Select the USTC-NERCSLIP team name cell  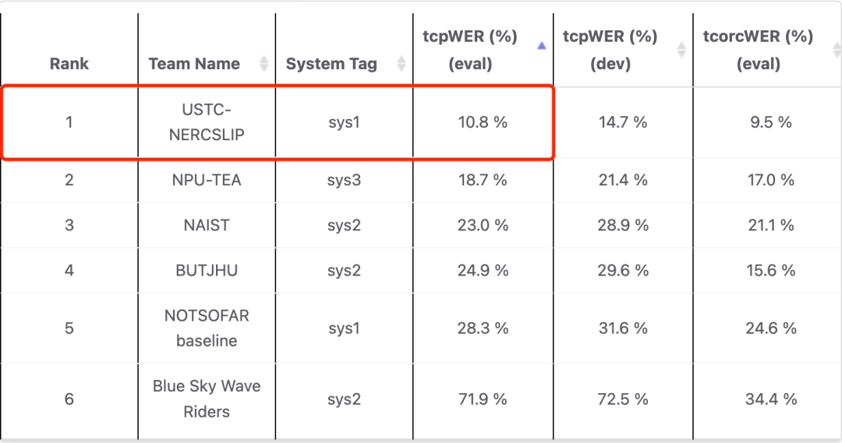pos(207,122)
